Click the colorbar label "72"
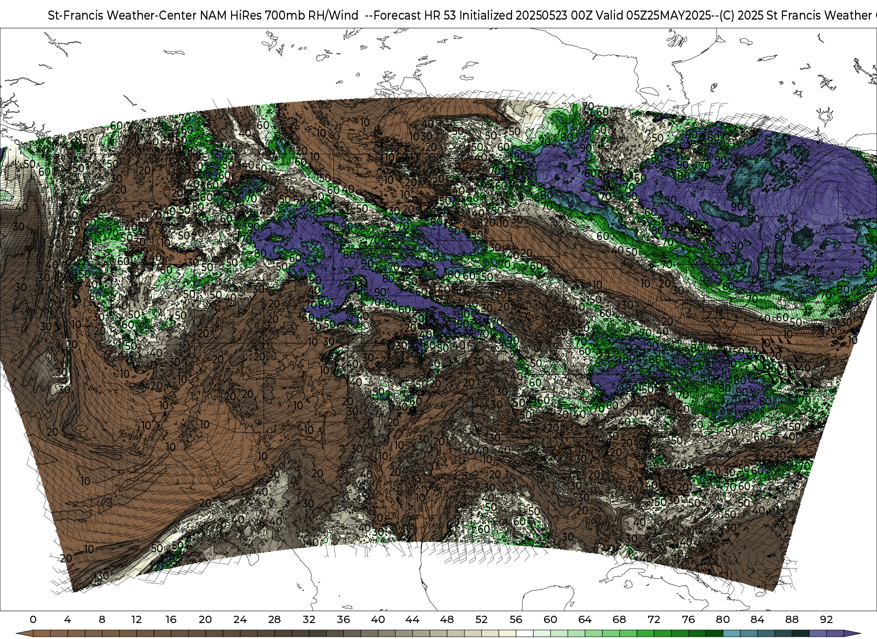The image size is (877, 639). (654, 619)
